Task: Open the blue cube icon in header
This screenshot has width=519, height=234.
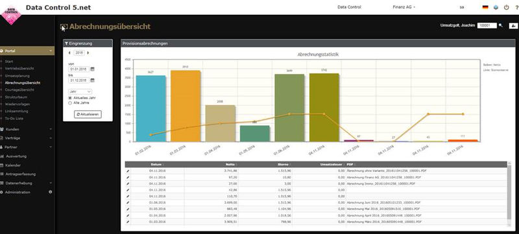Action: (x=496, y=7)
